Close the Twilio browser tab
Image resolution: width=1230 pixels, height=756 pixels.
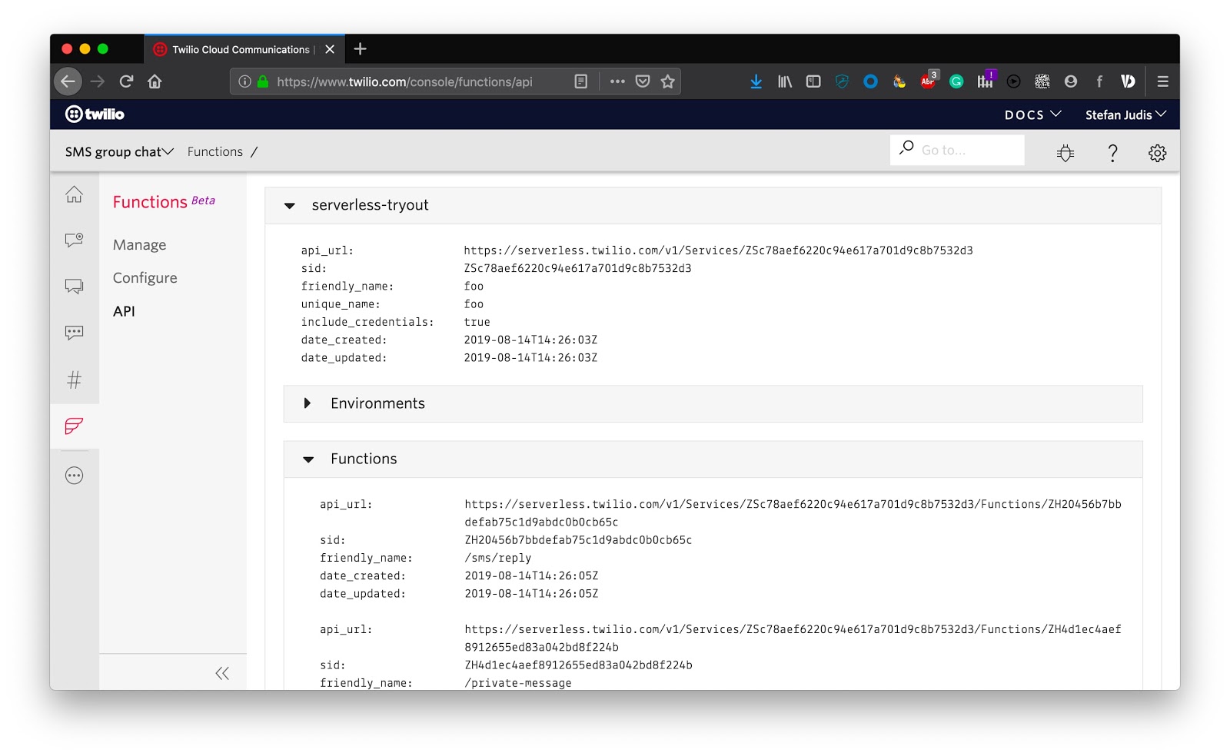point(330,49)
